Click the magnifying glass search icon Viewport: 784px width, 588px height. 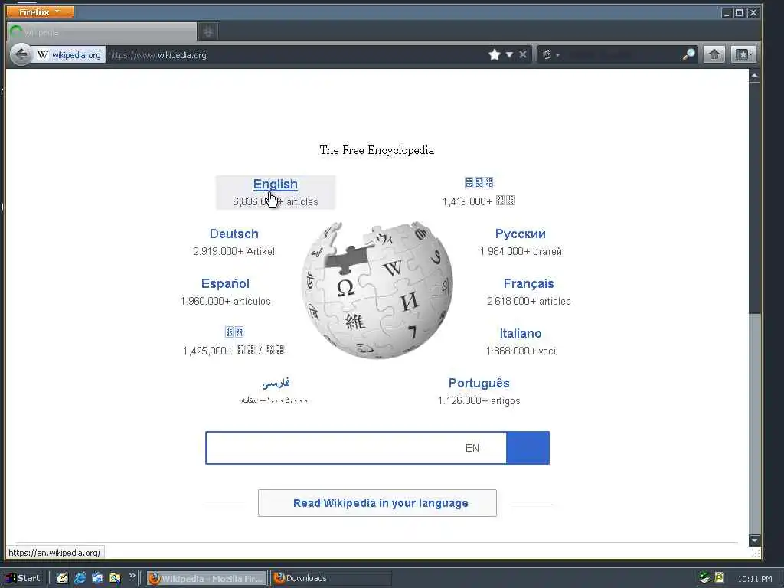(688, 54)
